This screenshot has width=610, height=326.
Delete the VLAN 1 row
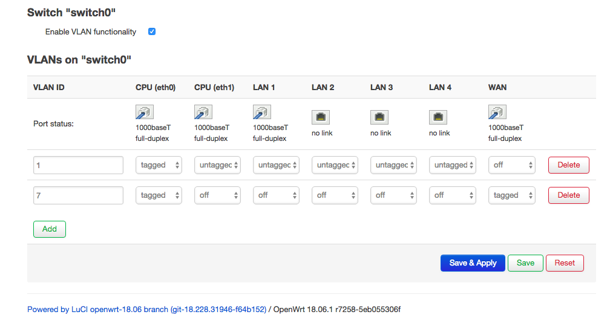(569, 165)
